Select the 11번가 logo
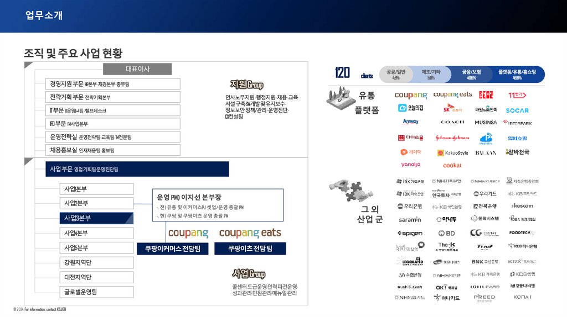567x317 pixels. tap(517, 95)
